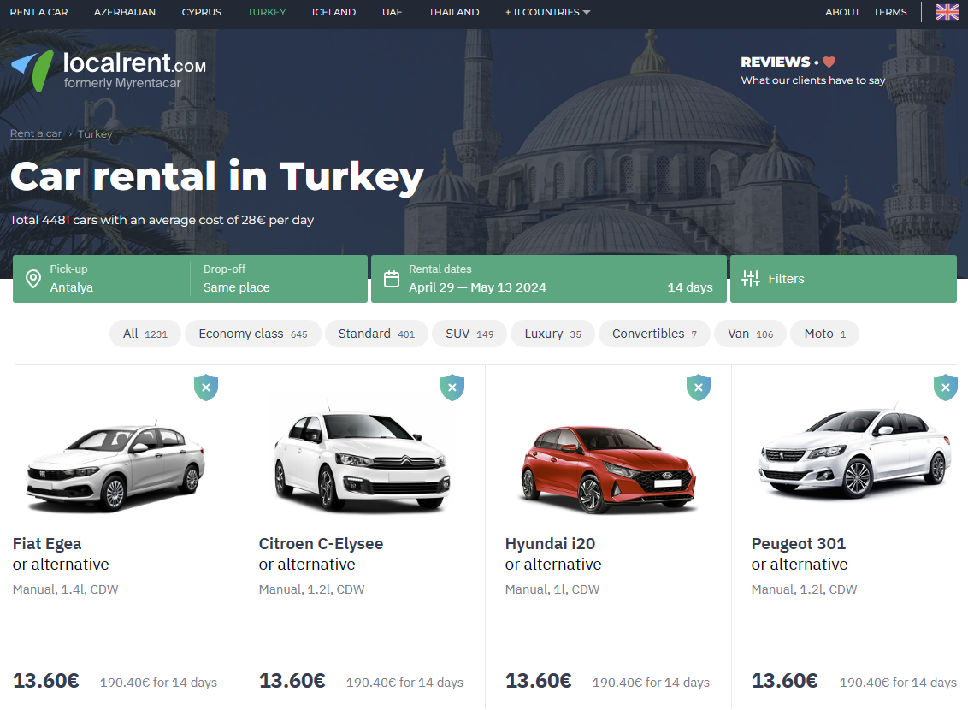Open the Terms page link
The image size is (968, 710).
tap(889, 12)
